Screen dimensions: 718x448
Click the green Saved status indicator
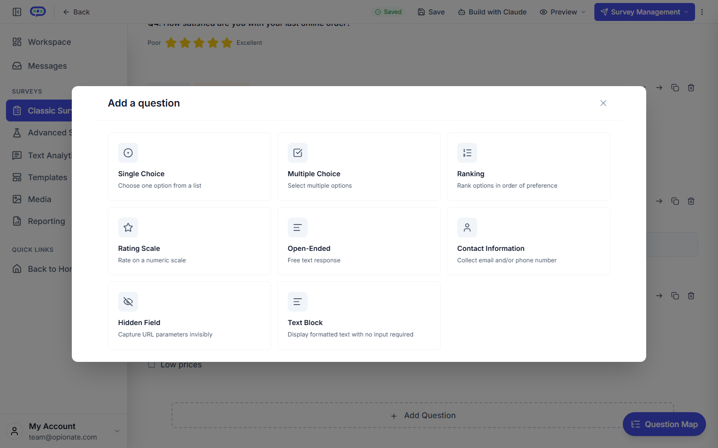(388, 12)
